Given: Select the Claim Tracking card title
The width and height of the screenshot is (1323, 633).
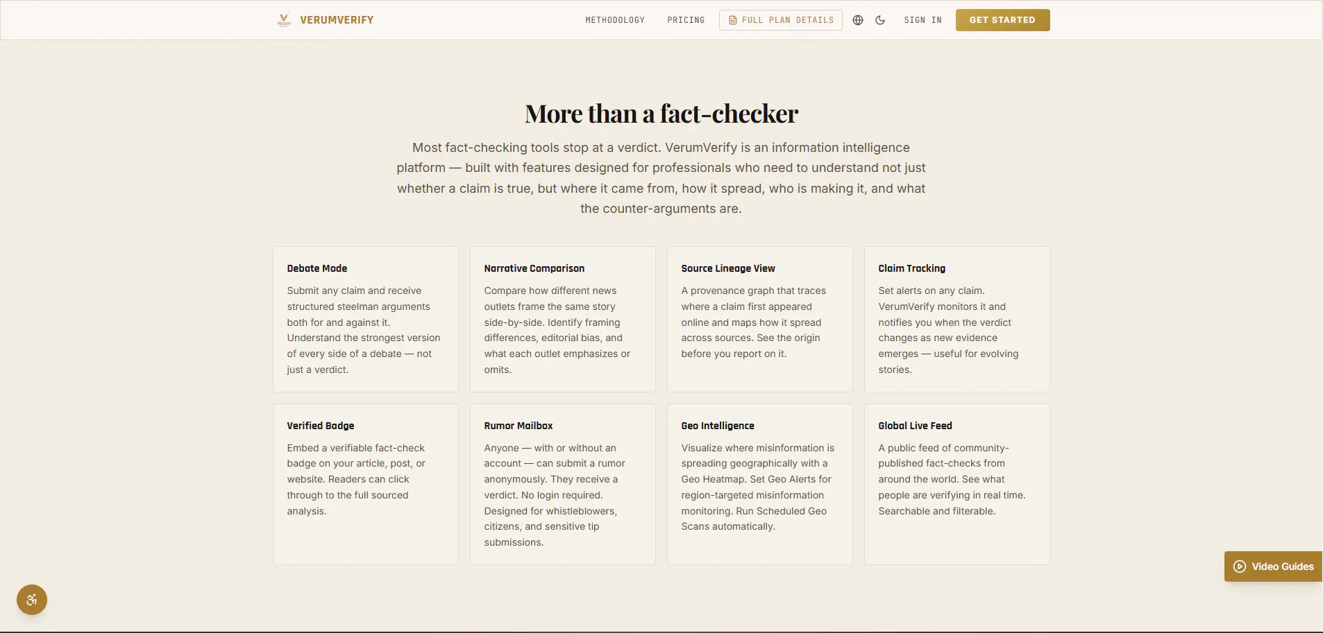Looking at the screenshot, I should click(x=912, y=268).
